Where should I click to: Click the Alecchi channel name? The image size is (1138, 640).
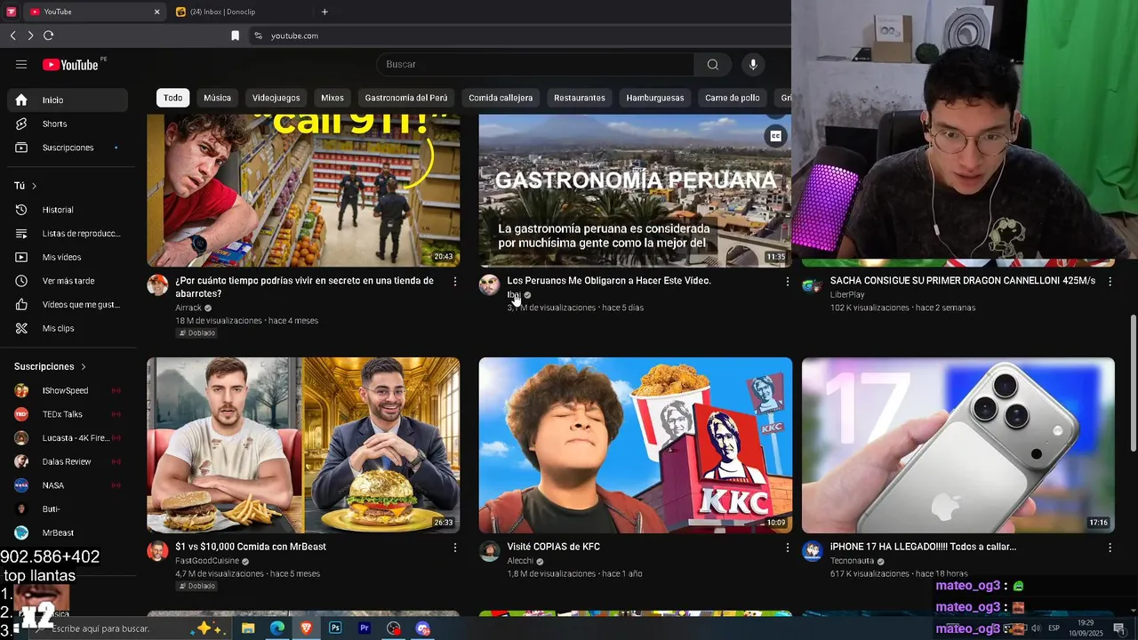click(x=520, y=561)
